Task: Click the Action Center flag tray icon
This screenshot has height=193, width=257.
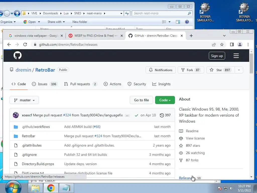Action: (220, 188)
